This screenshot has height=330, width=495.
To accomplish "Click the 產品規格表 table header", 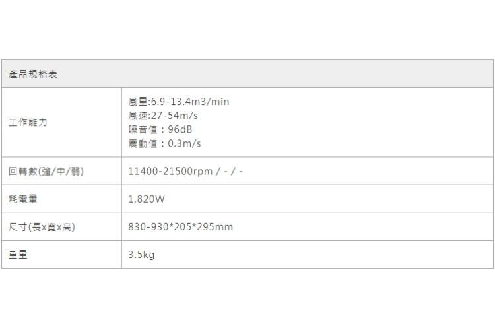I will point(33,74).
